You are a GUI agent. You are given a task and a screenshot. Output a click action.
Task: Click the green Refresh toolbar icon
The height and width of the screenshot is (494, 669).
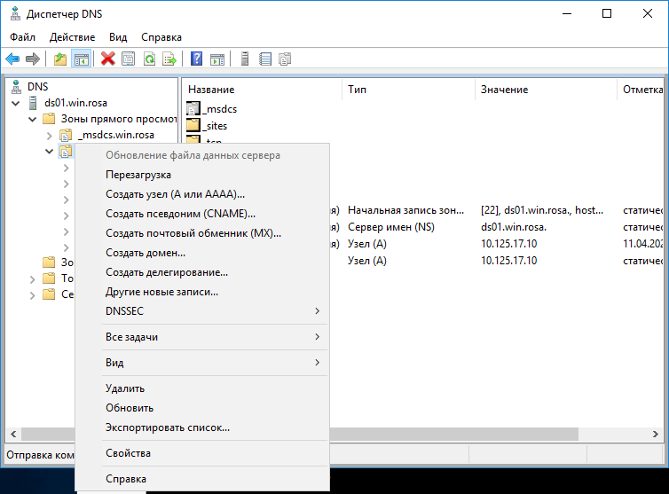[x=149, y=59]
